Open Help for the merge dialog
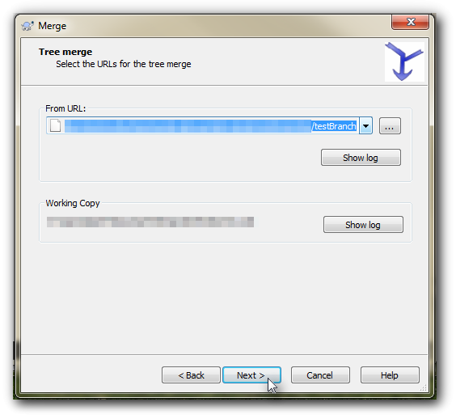The image size is (456, 419). tap(390, 375)
